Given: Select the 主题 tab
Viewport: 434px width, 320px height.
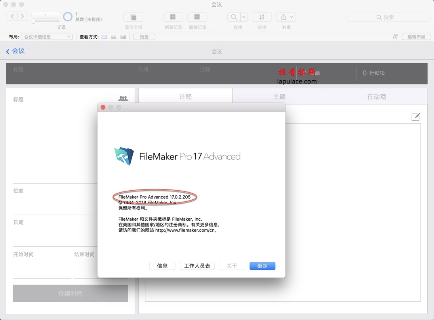Looking at the screenshot, I should [279, 97].
